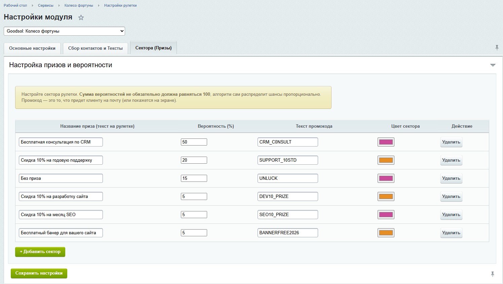Screen dimensions: 503x284
Task: Delete the BANNERFREE2026 prize row
Action: 451,233
